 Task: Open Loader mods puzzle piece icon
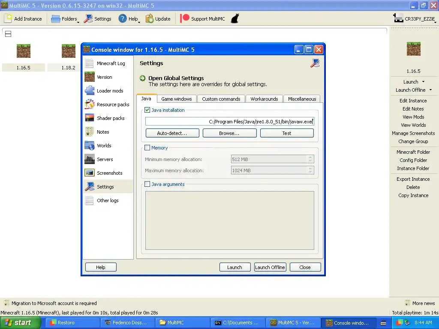click(89, 91)
